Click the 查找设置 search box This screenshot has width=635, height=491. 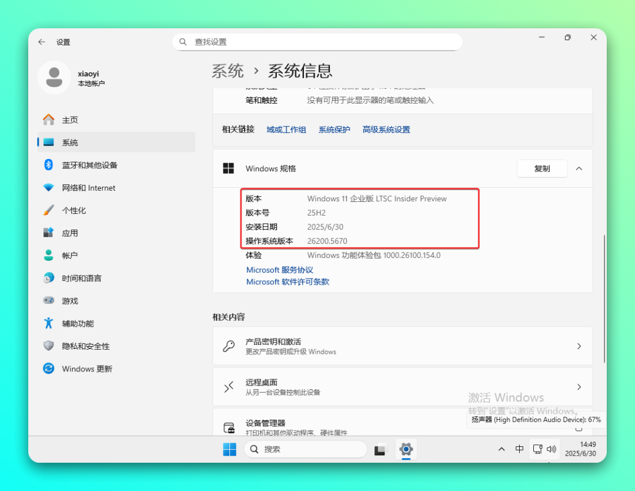point(317,42)
